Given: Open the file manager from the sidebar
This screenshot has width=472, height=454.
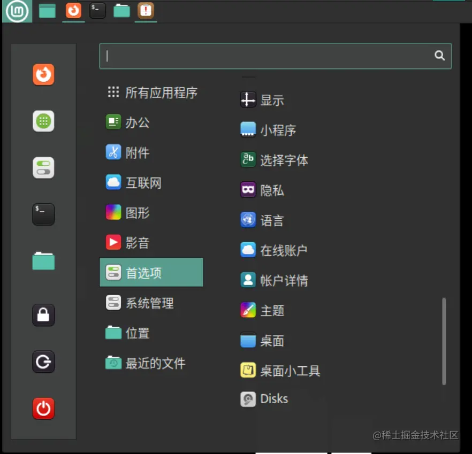Looking at the screenshot, I should 43,260.
